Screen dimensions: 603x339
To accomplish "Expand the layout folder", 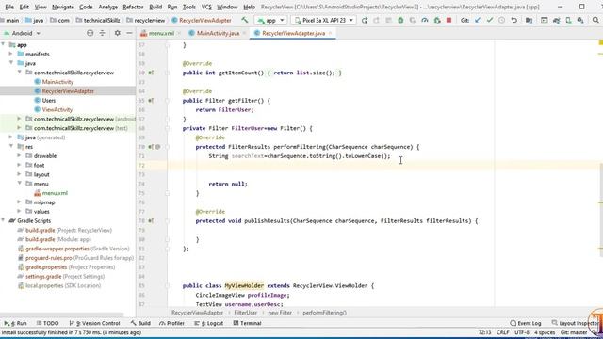I will [19, 174].
